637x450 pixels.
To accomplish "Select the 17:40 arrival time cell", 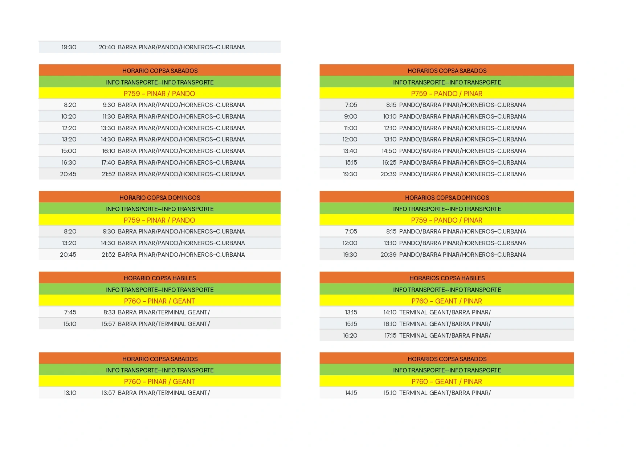I will click(x=108, y=162).
